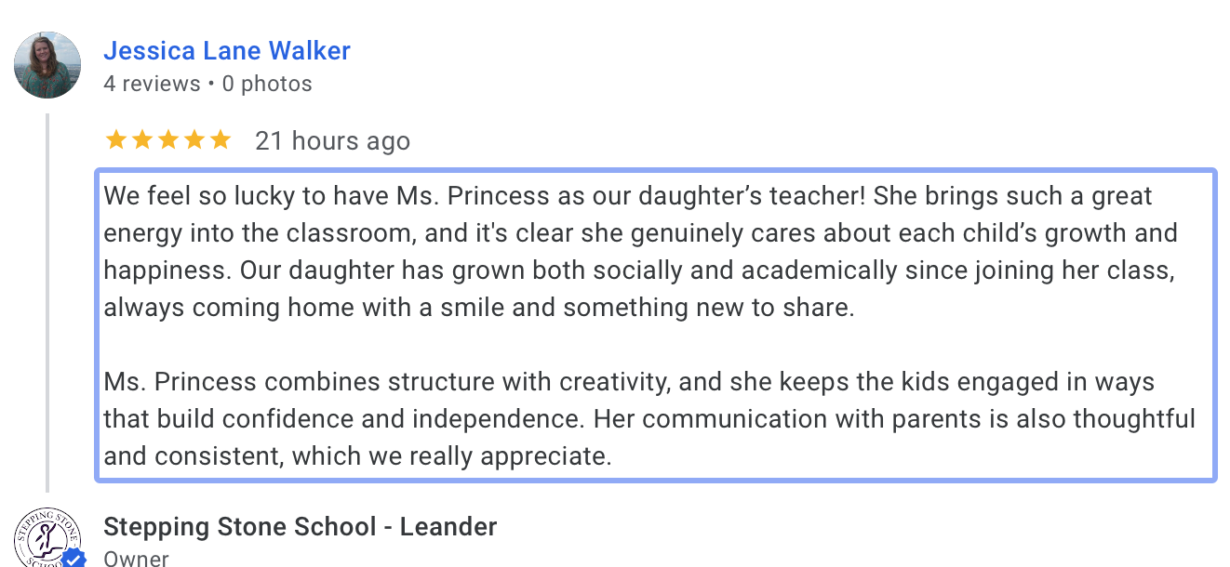
Task: Click the Stepping Stone School logo
Action: (x=45, y=541)
